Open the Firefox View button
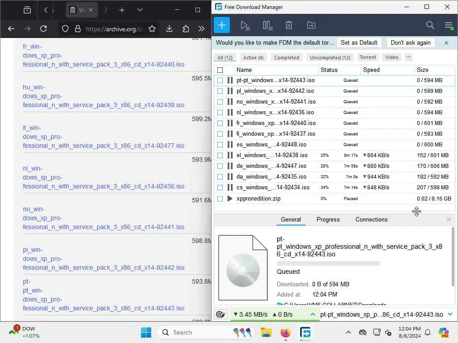The width and height of the screenshot is (458, 343). click(x=27, y=10)
